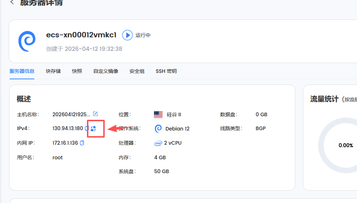The height and width of the screenshot is (203, 357).
Task: Copy the internal IP 172.16.1.136
Action: (x=82, y=143)
